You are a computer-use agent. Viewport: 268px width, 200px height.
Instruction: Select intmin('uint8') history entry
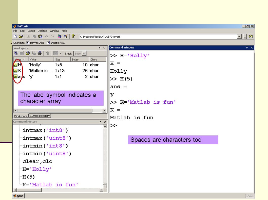[47, 154]
